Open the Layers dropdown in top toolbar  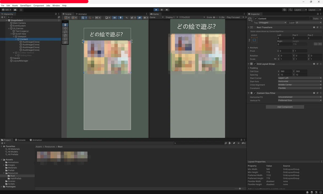tap(300, 10)
